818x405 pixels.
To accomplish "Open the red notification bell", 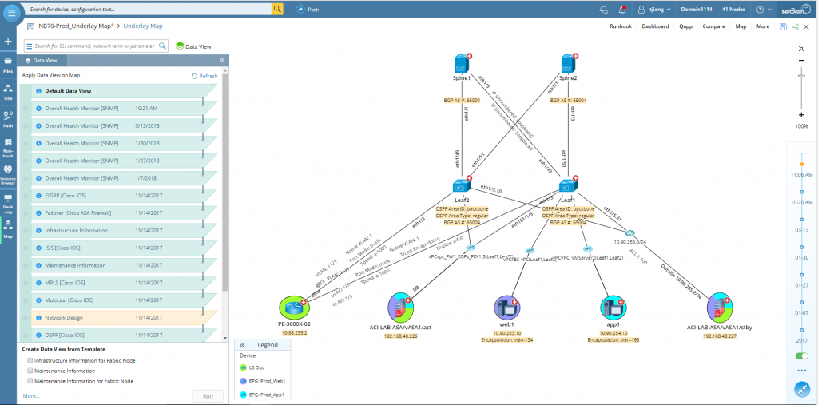I will pos(621,10).
